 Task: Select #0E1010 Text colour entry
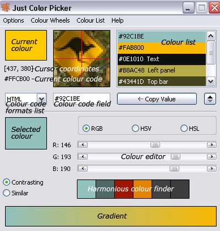coord(162,59)
